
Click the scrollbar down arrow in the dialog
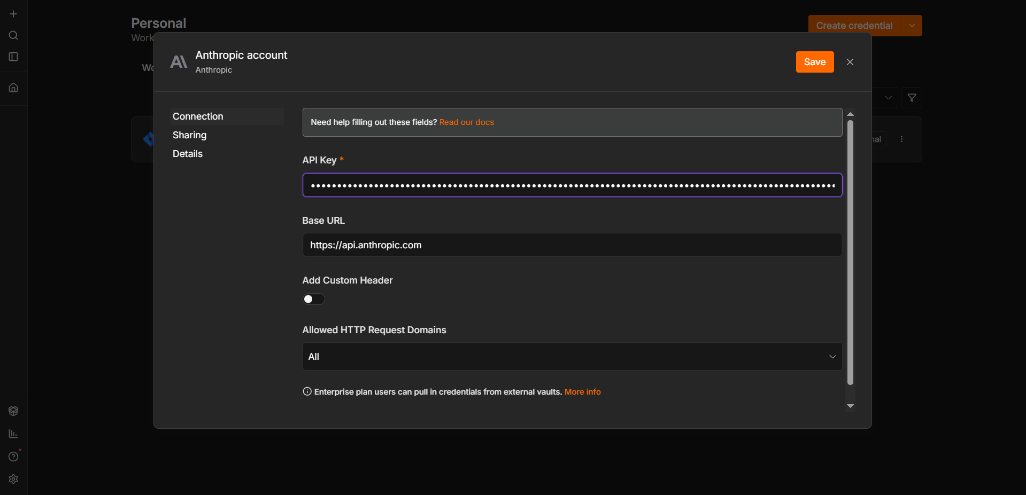(x=850, y=406)
